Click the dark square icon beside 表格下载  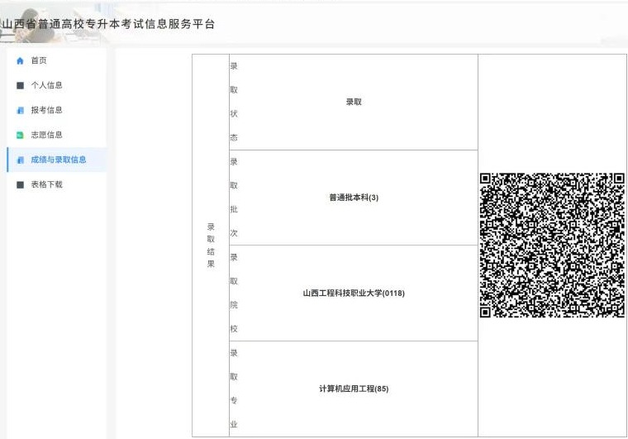click(20, 184)
